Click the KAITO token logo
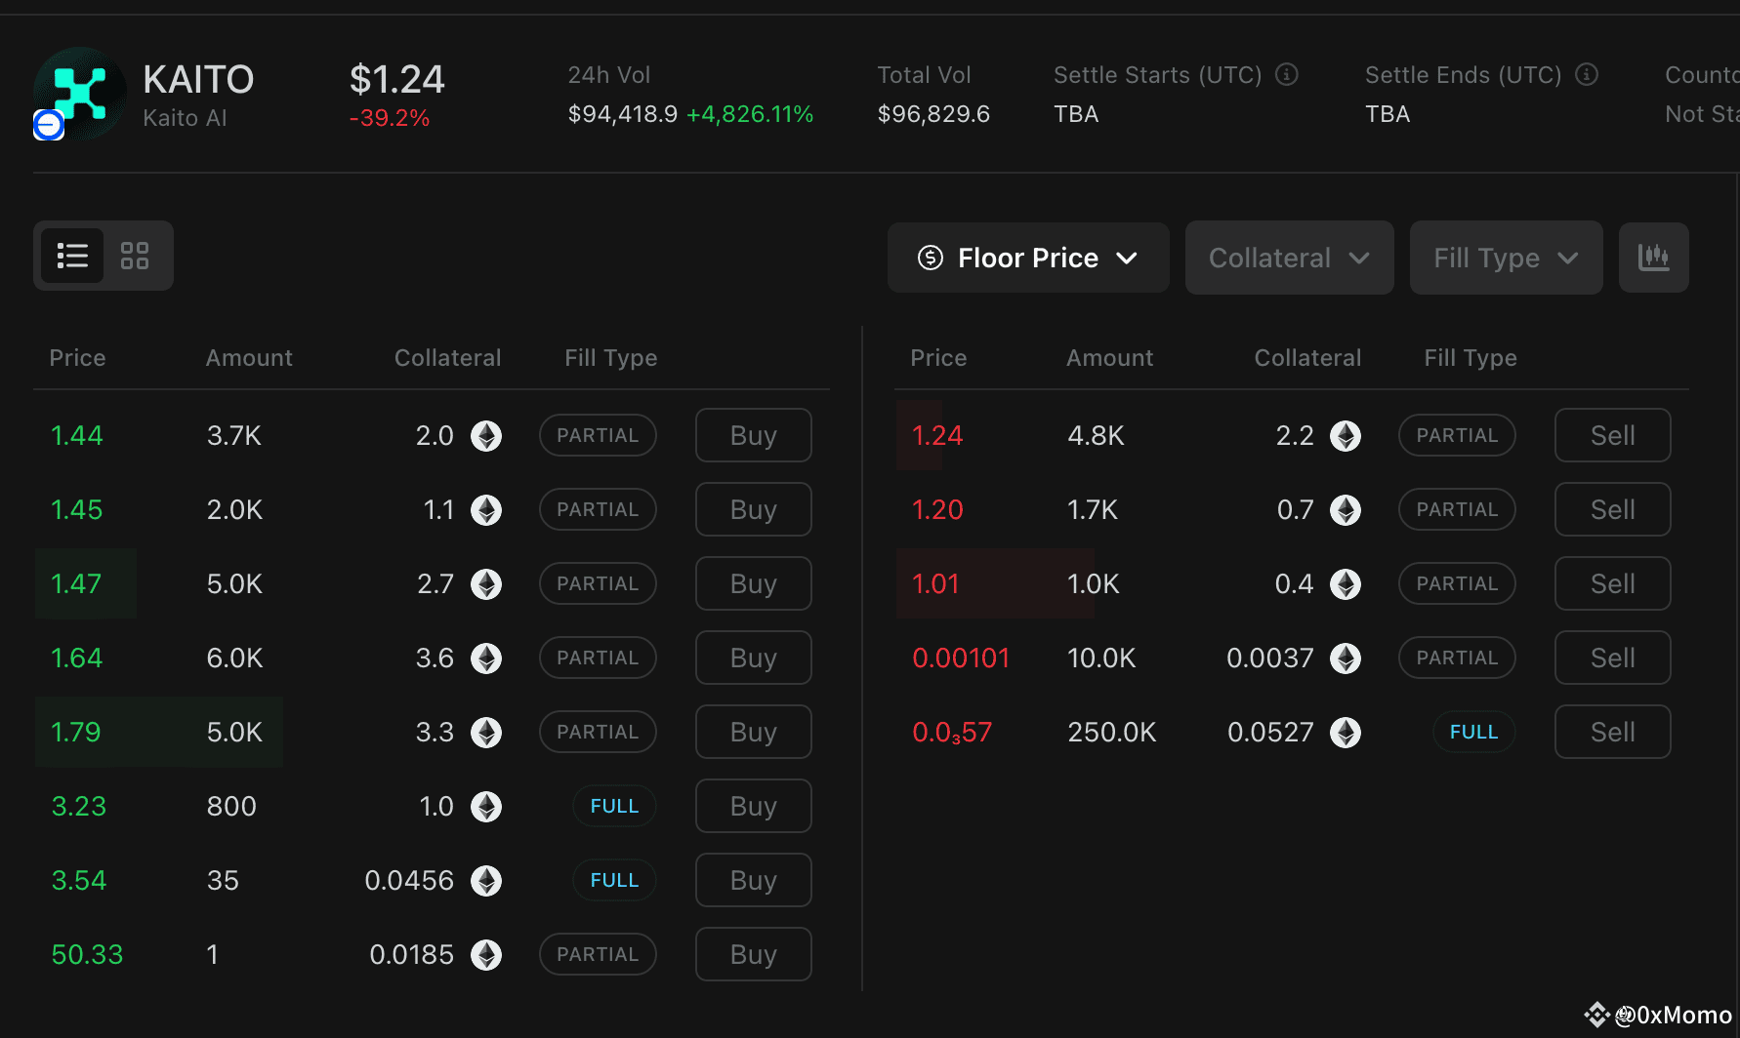 click(80, 94)
